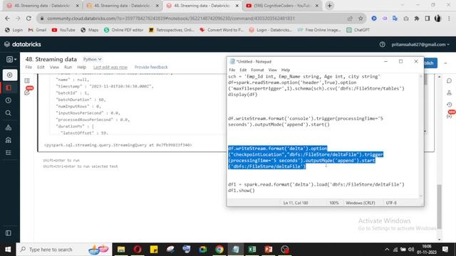Click the Create new plus icon
The width and height of the screenshot is (456, 256).
9,75
